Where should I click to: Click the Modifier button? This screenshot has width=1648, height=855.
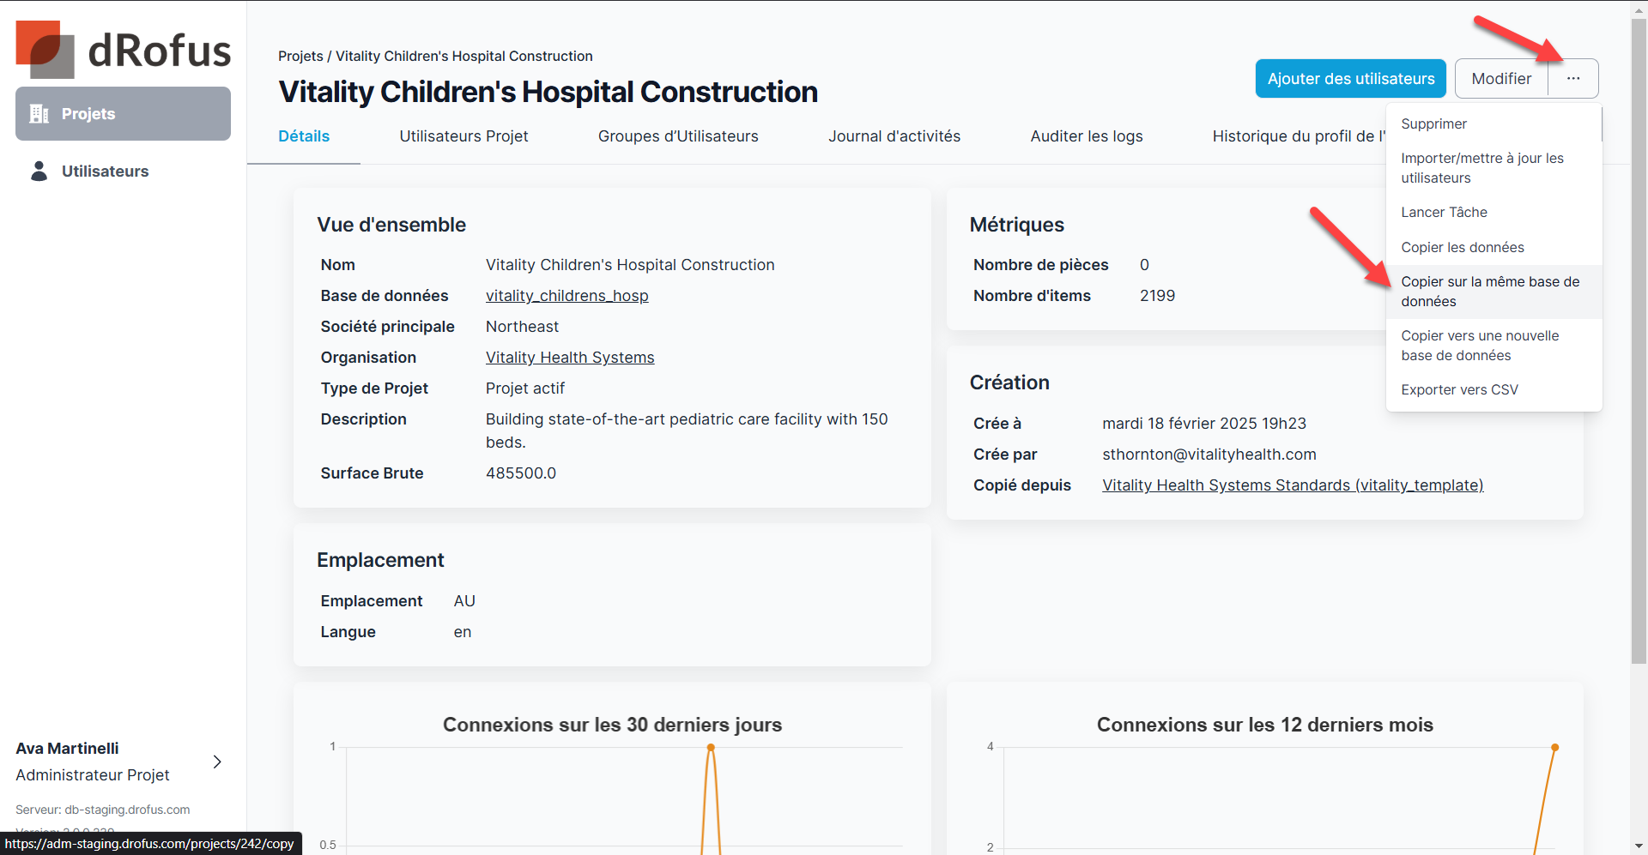1501,79
